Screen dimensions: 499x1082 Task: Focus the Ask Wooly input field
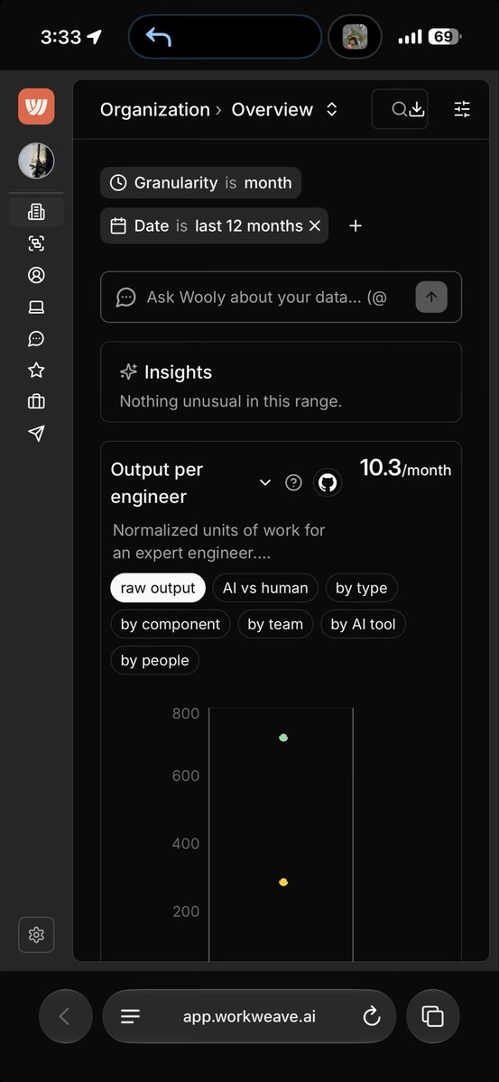pos(266,297)
